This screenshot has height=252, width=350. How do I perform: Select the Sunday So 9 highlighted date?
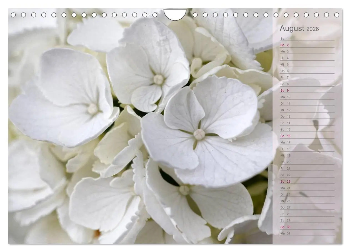pos(284,90)
